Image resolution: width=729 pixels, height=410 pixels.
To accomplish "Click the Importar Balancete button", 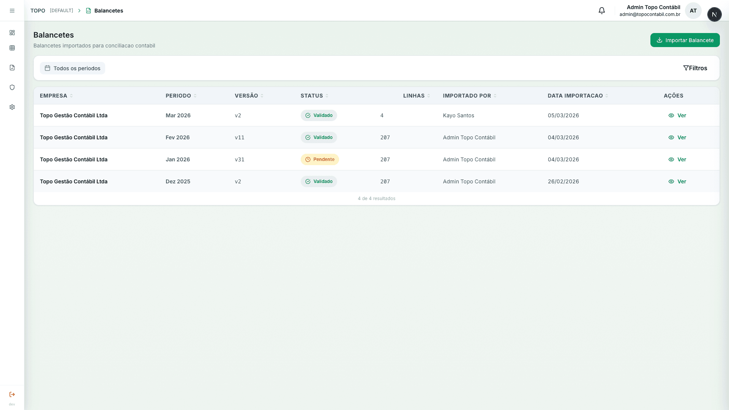I will click(685, 40).
